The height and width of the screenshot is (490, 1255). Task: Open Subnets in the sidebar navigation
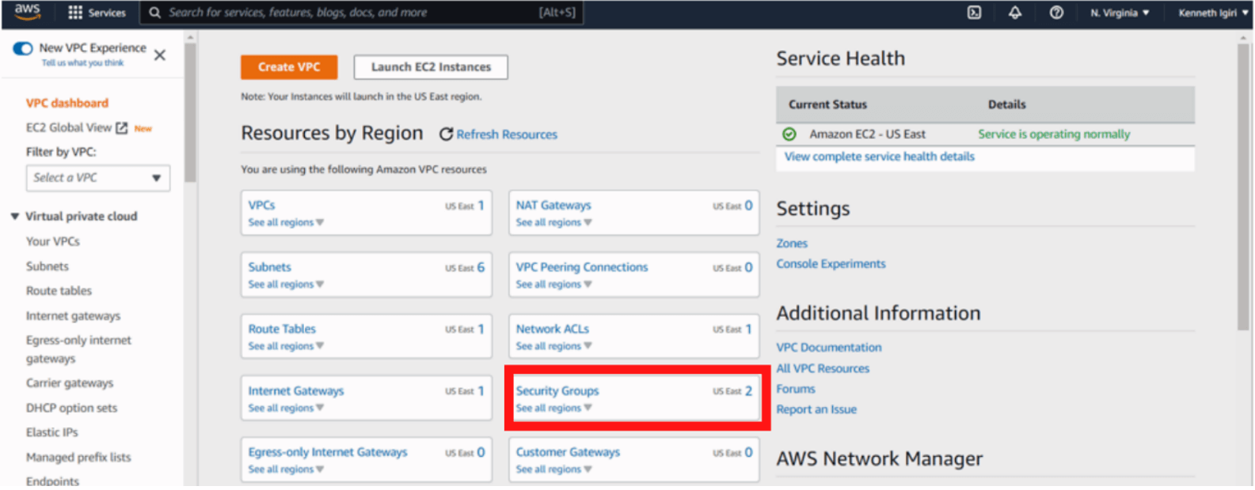[48, 266]
